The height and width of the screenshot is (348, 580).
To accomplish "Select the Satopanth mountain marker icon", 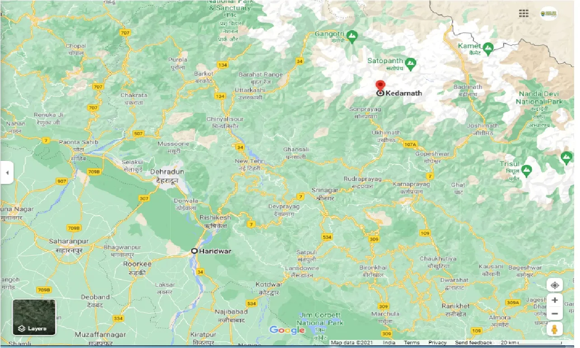I will point(410,64).
